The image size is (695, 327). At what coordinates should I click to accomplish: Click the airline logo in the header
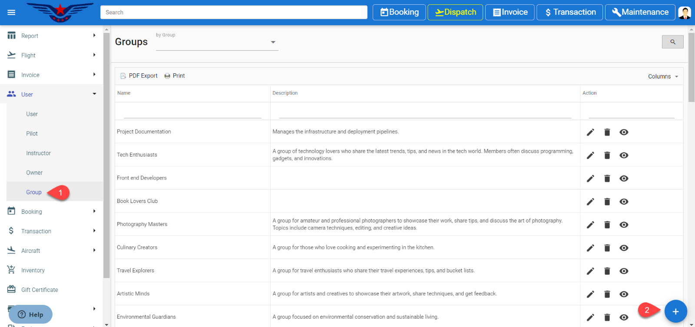pyautogui.click(x=60, y=12)
